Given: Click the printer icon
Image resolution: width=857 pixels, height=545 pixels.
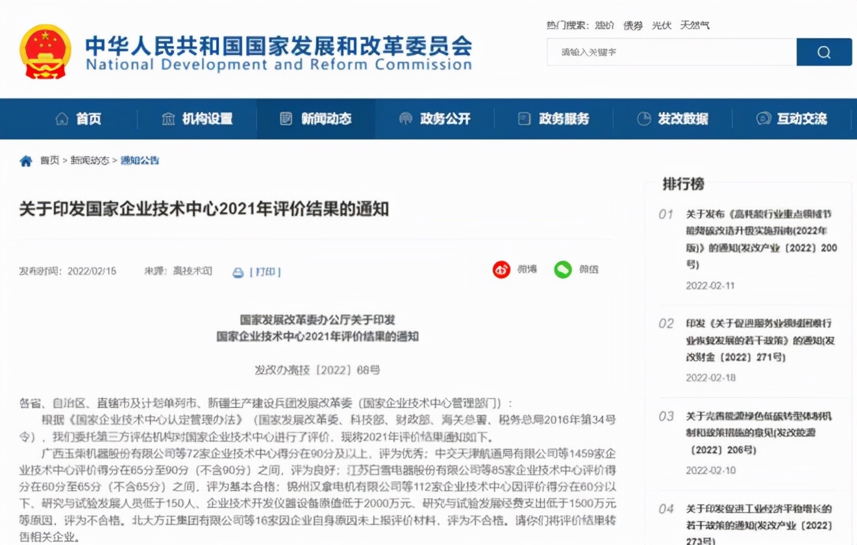Looking at the screenshot, I should [x=238, y=272].
